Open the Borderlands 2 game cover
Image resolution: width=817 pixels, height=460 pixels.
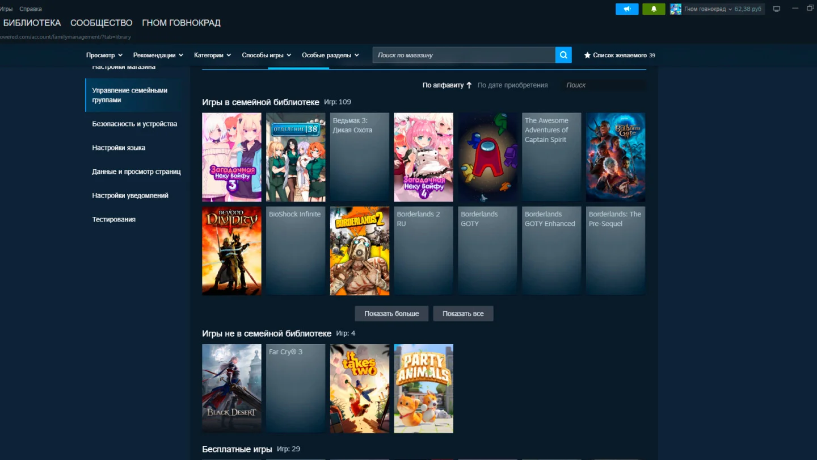(x=360, y=251)
